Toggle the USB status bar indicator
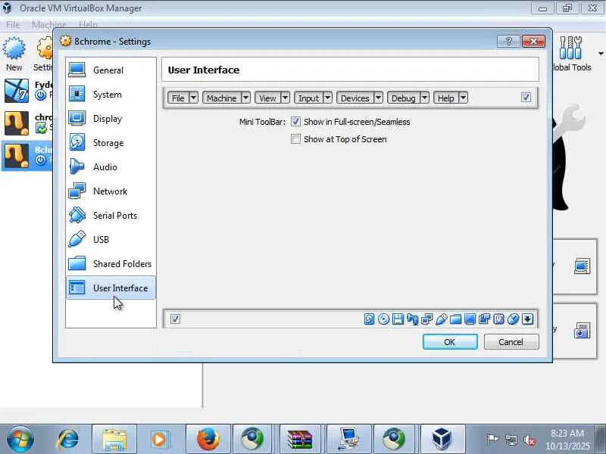 (x=441, y=319)
